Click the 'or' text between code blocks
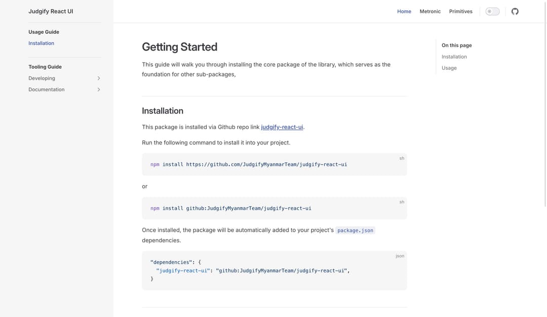Image resolution: width=547 pixels, height=317 pixels. [x=145, y=186]
